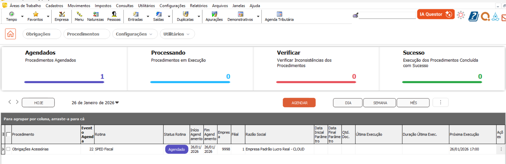Open the Favoritos star icon
Screen dimensions: 506x164
[35, 16]
